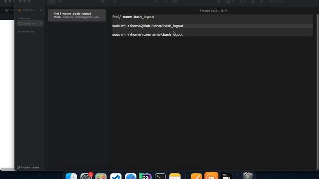Click the 'Новая папка' button

click(x=28, y=167)
